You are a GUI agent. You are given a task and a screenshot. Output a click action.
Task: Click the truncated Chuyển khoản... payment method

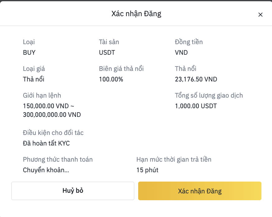tap(46, 170)
